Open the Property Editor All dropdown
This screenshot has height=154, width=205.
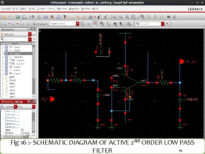pyautogui.click(x=34, y=107)
